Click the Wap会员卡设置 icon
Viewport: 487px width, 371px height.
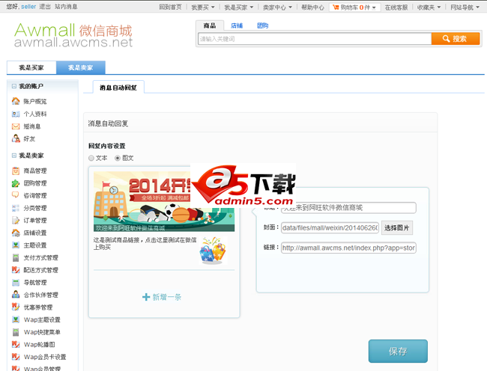[16, 357]
